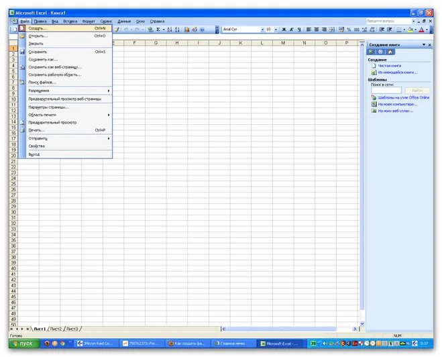Toggle Italic (К) formatting
The height and width of the screenshot is (357, 442).
292,30
